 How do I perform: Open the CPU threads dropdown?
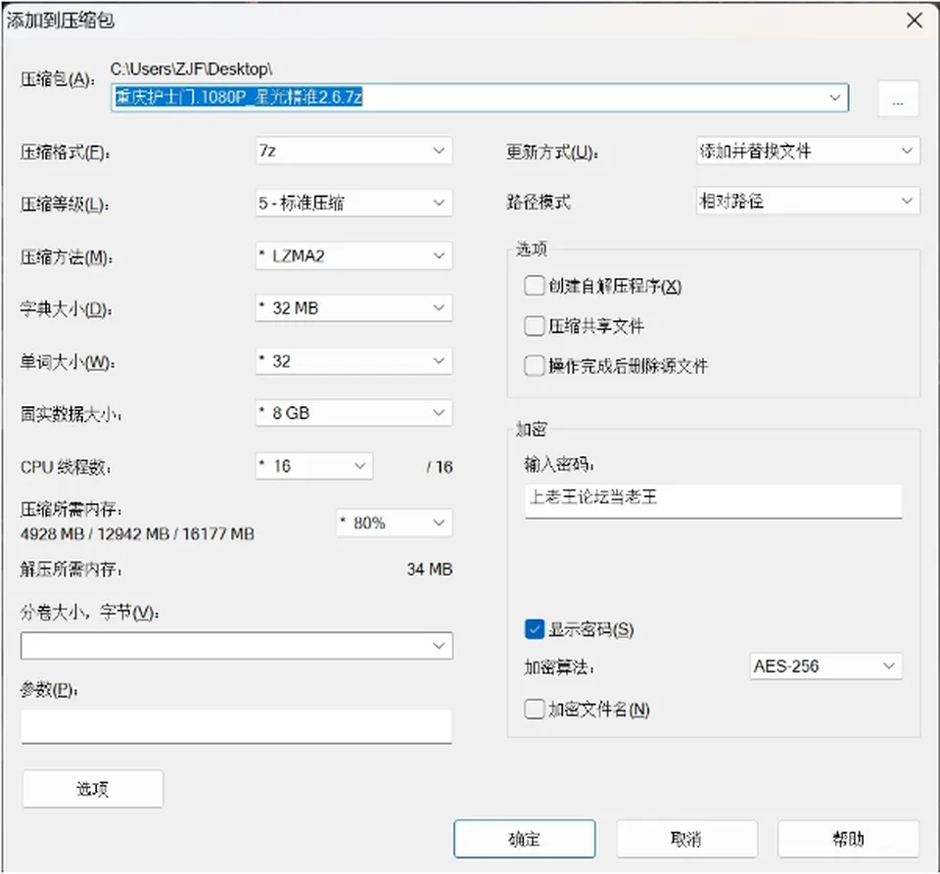(x=314, y=466)
